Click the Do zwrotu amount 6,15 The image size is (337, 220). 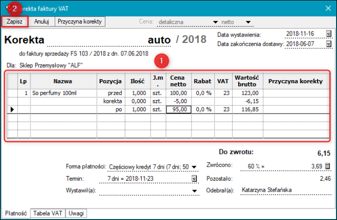point(324,153)
